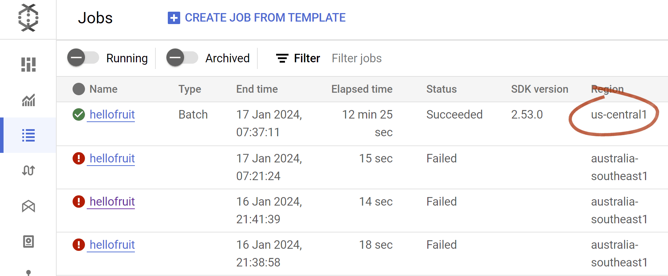Open the Overview dashboard sidebar icon
The width and height of the screenshot is (668, 276).
28,65
